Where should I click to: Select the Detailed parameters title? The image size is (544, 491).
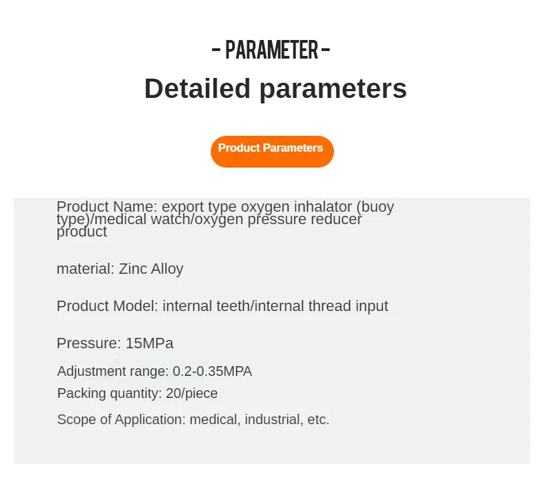coord(275,89)
